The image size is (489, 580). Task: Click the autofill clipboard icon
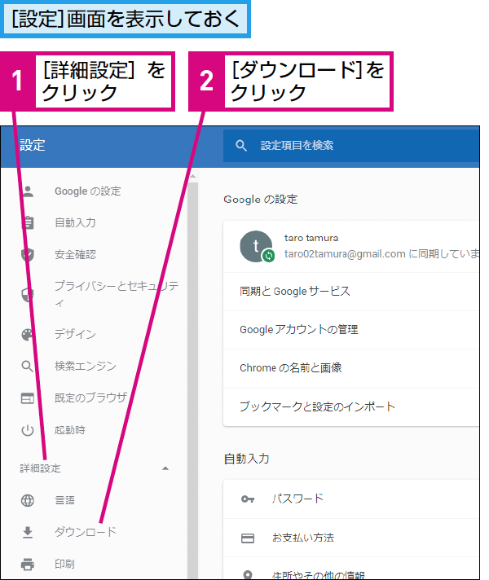click(28, 222)
